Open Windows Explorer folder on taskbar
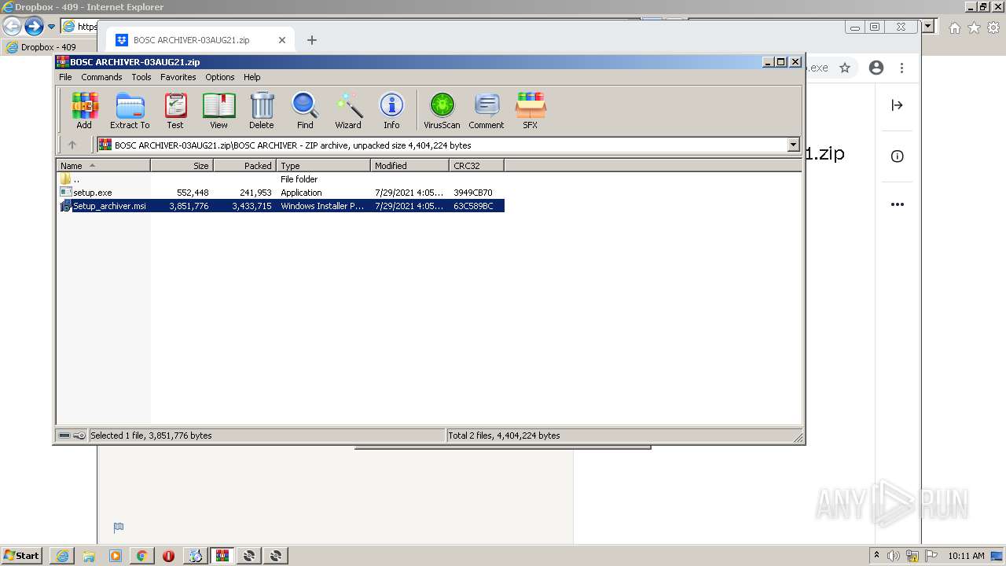 [89, 556]
